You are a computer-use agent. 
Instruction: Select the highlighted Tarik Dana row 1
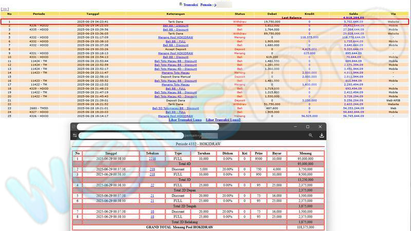[x=206, y=22]
